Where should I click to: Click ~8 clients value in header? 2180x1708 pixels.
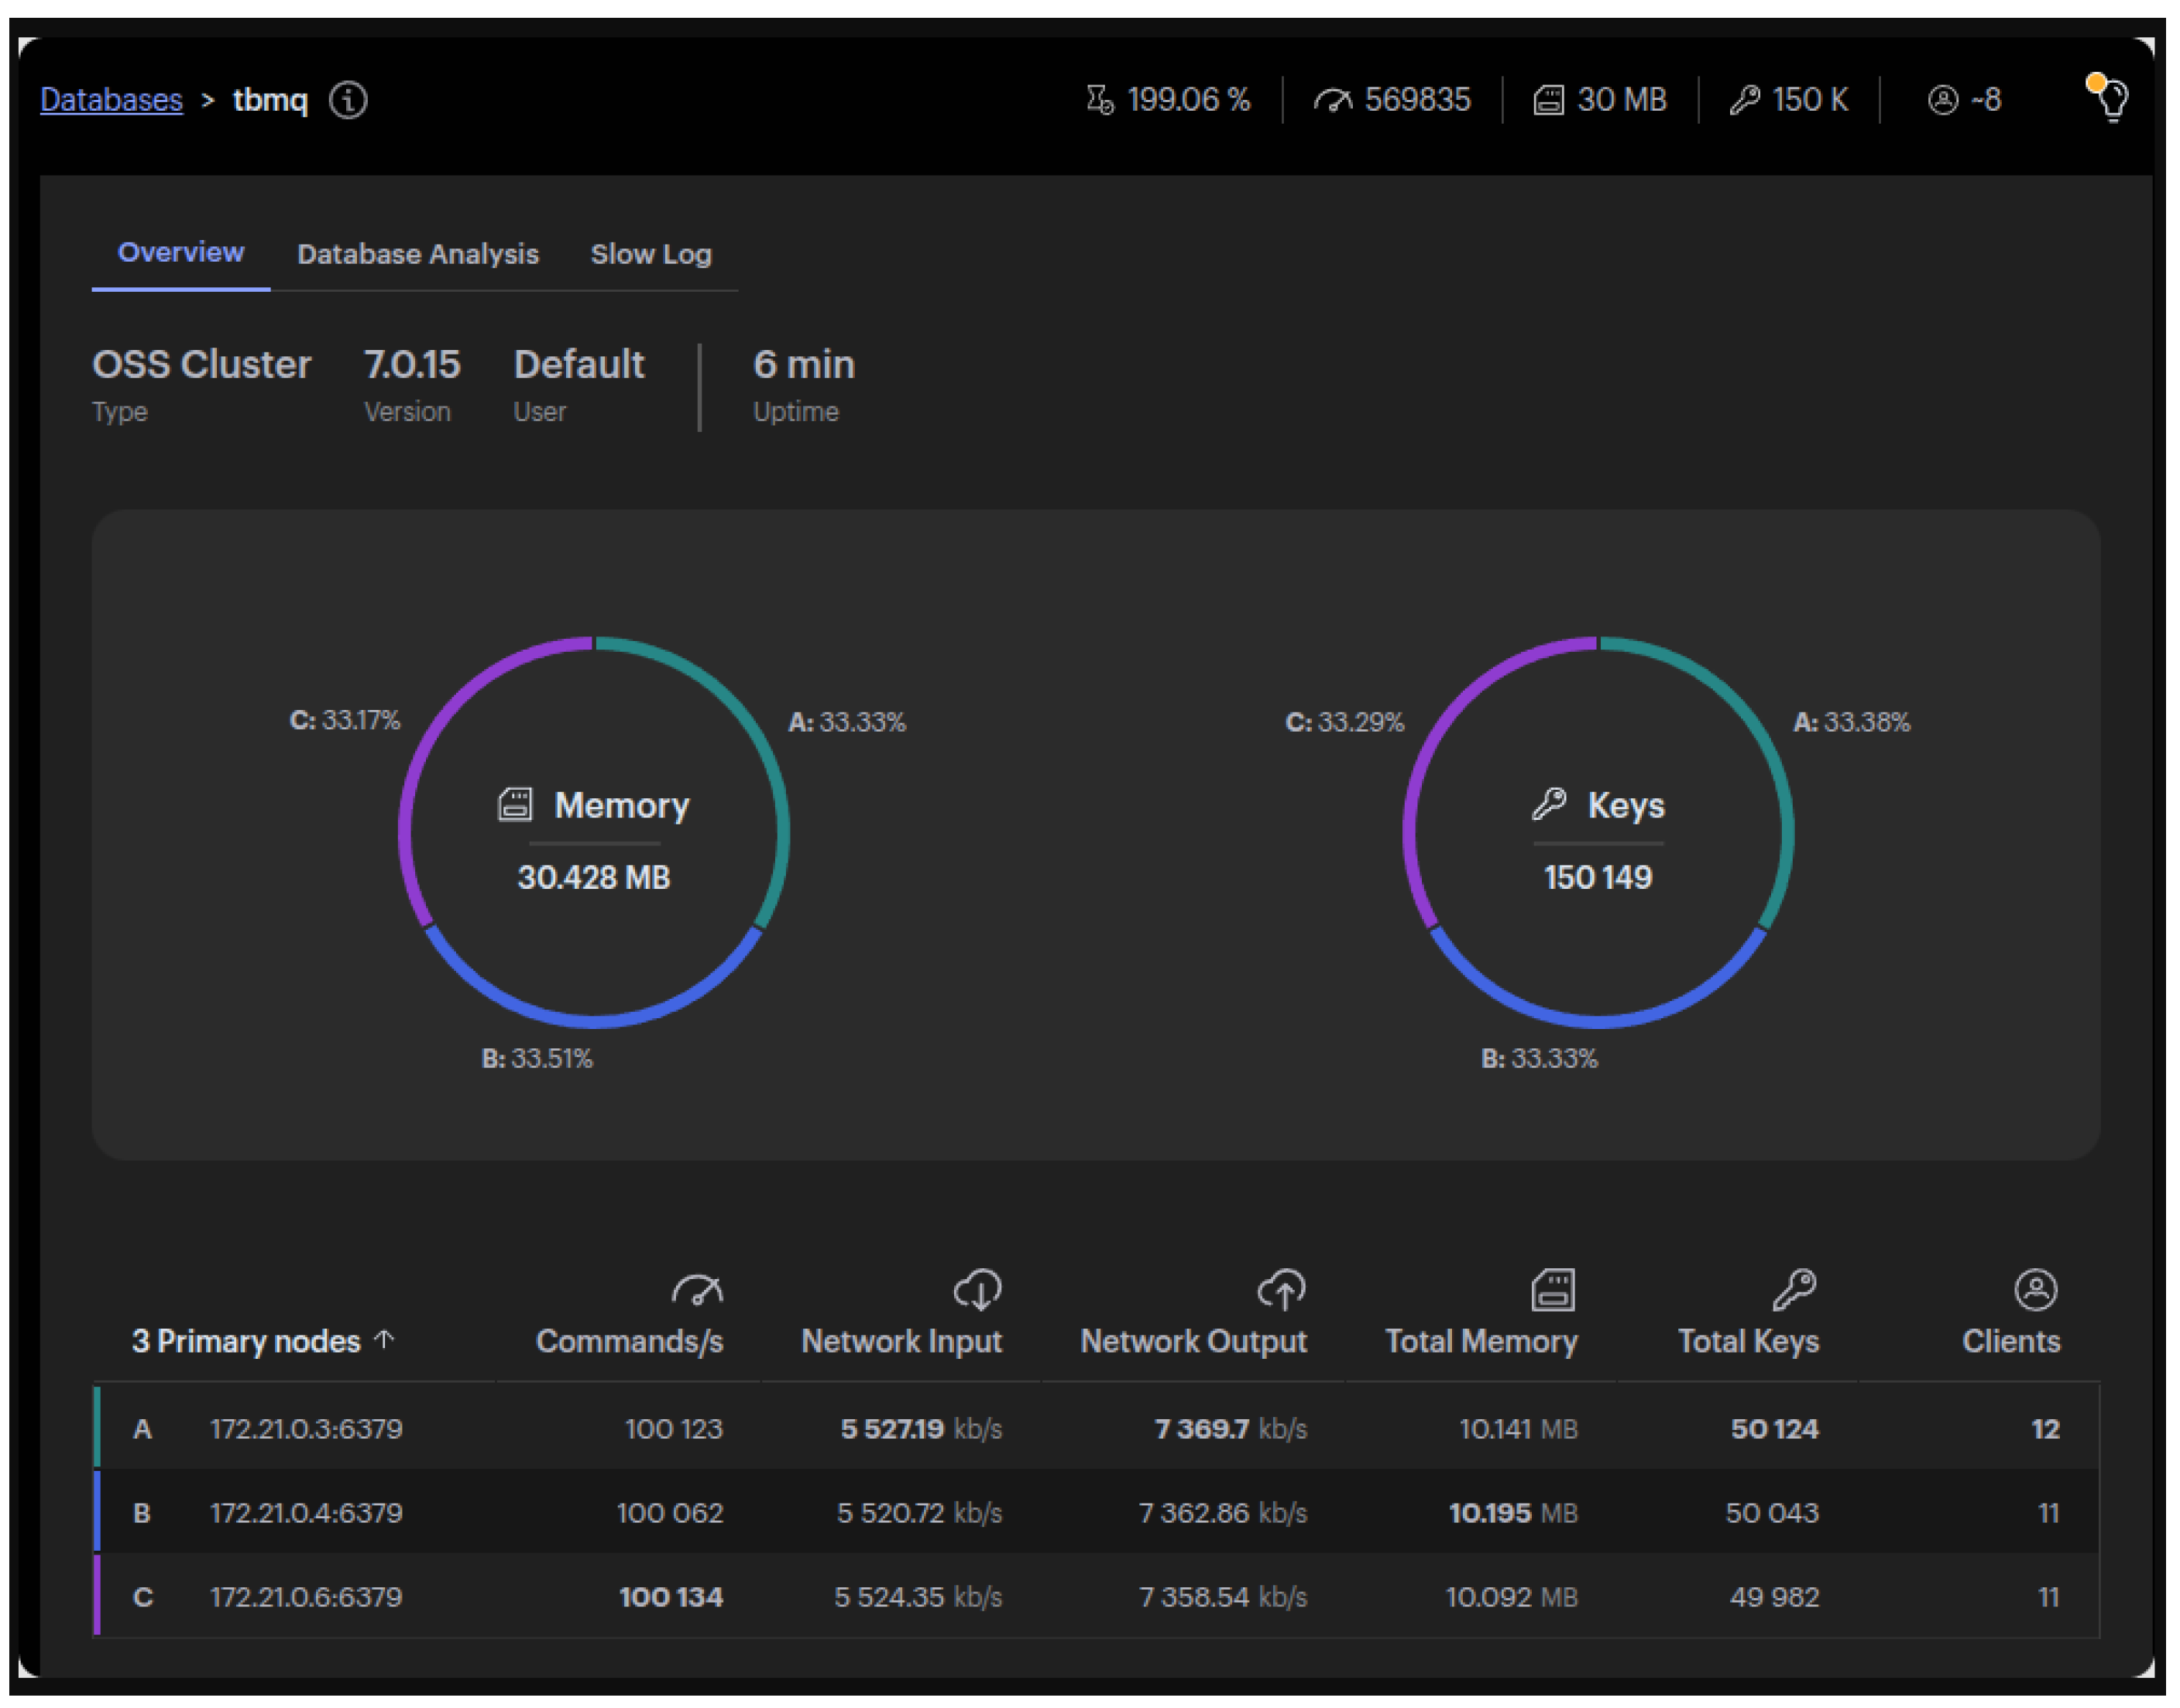(x=1985, y=100)
